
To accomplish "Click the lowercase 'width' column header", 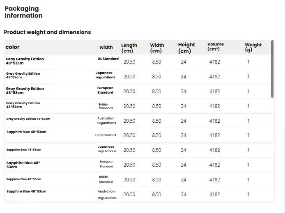I will pyautogui.click(x=106, y=47).
